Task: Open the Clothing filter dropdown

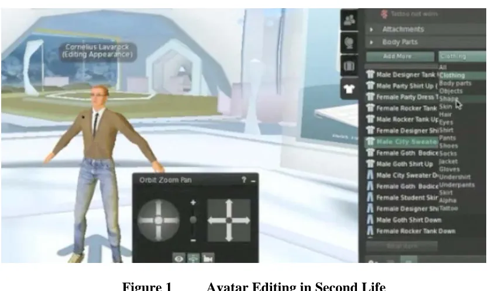Action: pos(462,56)
